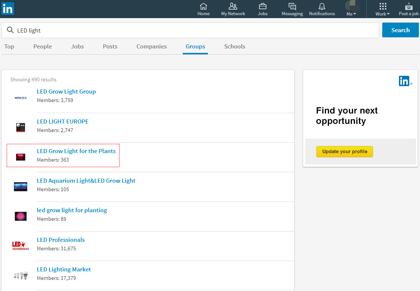Select the Schools tab
This screenshot has width=420, height=291.
point(235,47)
